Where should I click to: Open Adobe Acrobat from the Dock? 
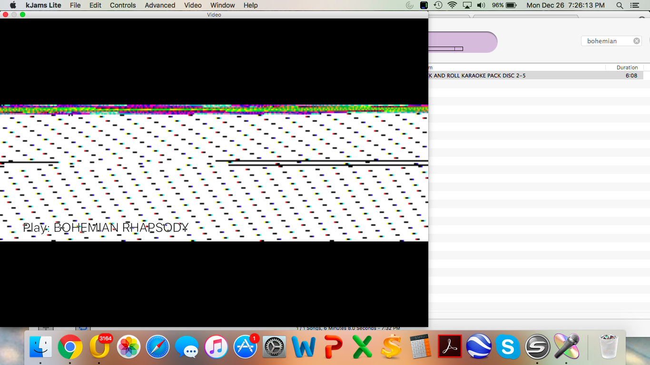pyautogui.click(x=450, y=346)
